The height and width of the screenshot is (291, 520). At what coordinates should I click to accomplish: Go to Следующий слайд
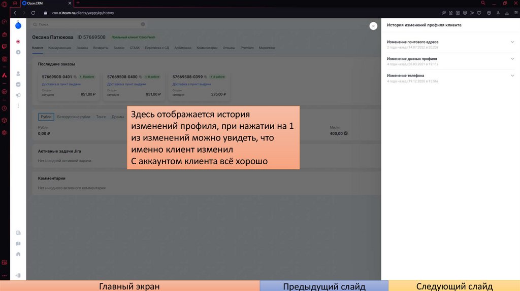454,286
